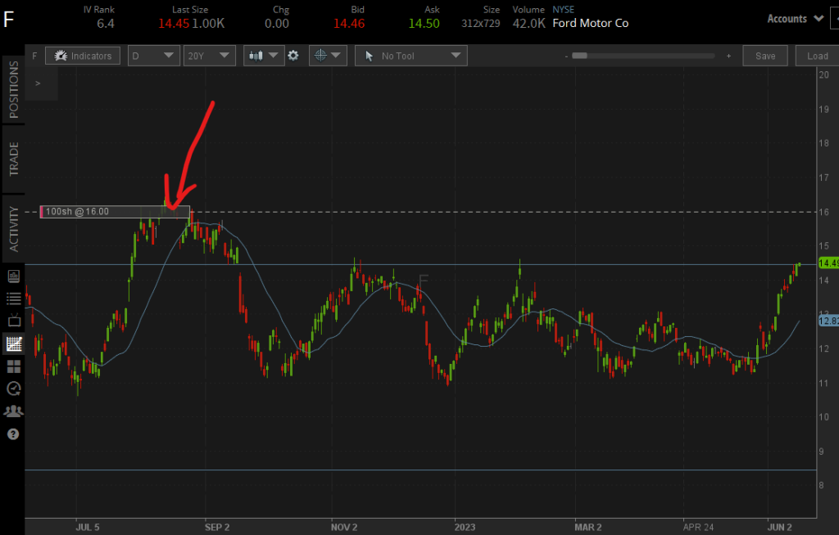Screen dimensions: 839x535
Task: Switch to the Positions tab
Action: pyautogui.click(x=13, y=89)
